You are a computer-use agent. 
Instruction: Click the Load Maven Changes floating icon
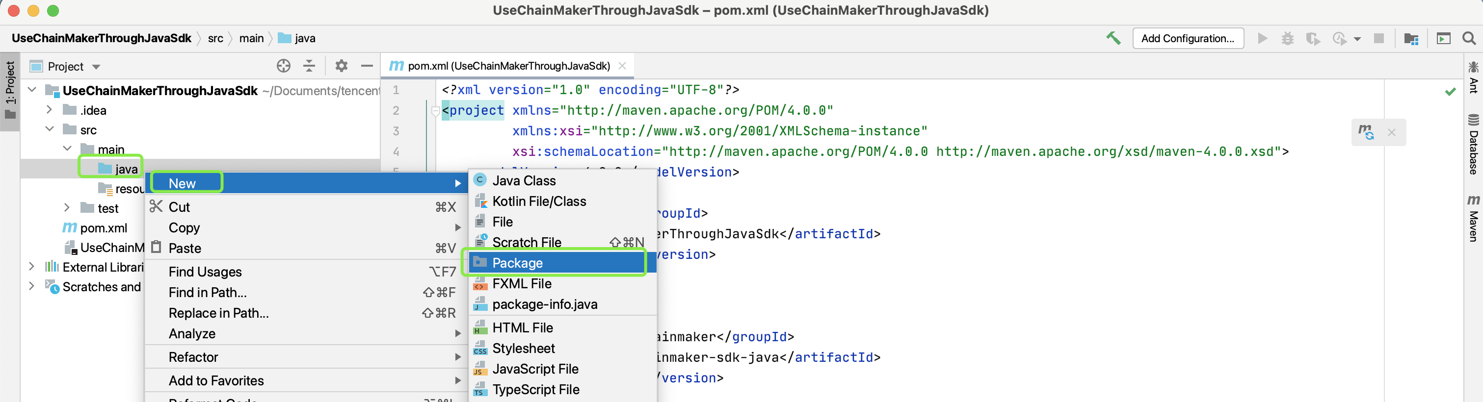click(1366, 132)
